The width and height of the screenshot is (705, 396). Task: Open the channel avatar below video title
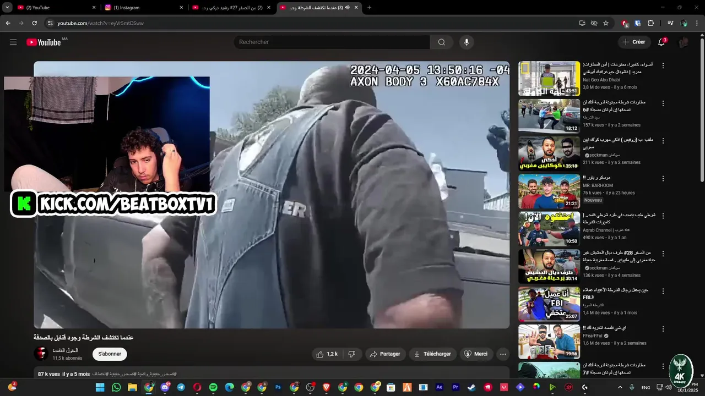point(41,354)
